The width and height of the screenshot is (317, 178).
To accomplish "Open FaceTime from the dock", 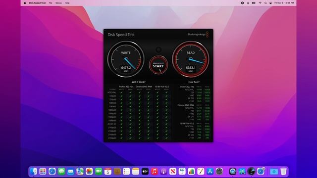I will coord(99,172).
